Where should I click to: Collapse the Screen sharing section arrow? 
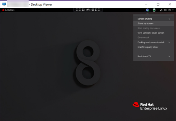[169, 19]
